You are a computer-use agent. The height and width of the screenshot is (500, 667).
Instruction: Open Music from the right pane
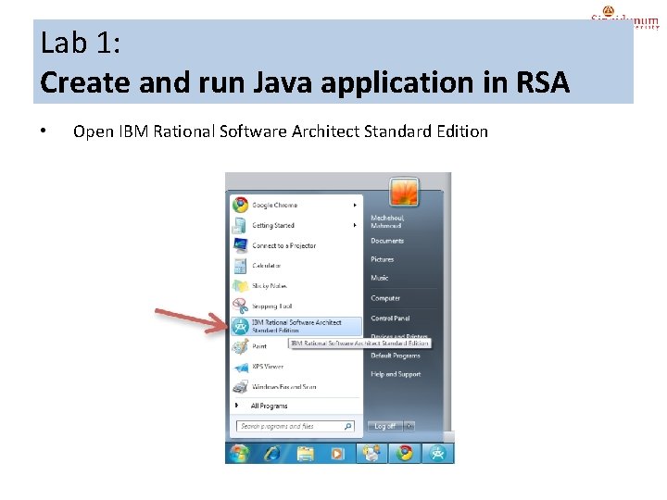[380, 278]
